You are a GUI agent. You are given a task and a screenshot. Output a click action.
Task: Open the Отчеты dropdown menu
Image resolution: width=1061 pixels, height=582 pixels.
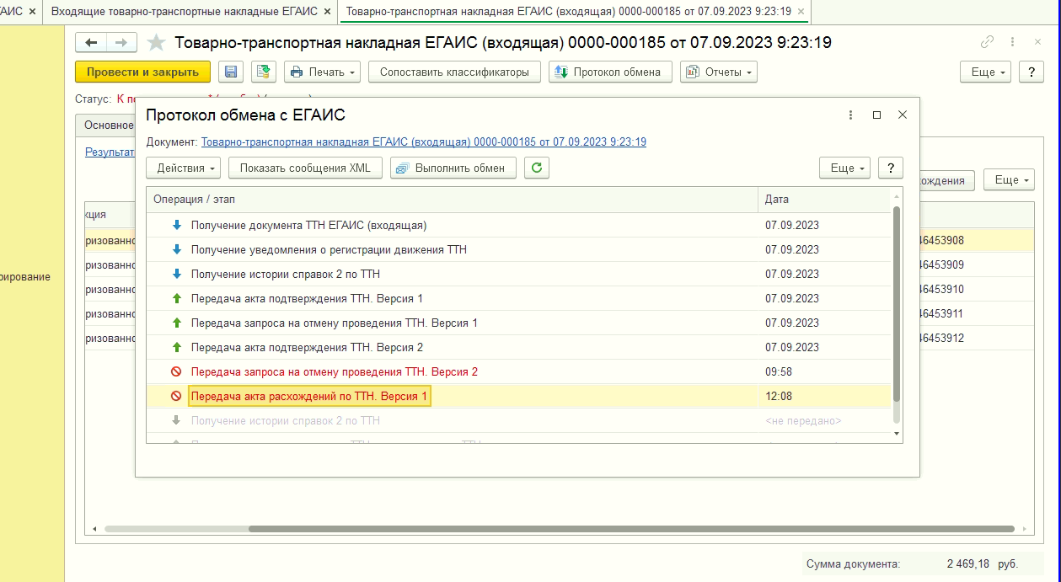(719, 72)
